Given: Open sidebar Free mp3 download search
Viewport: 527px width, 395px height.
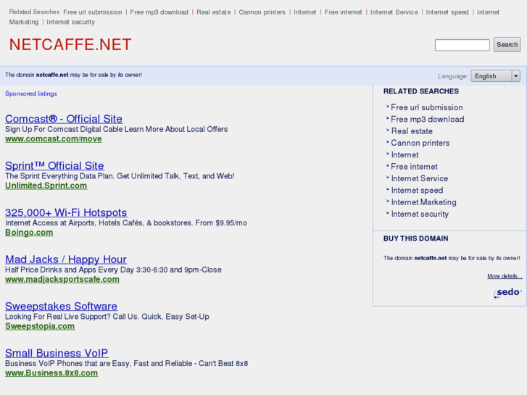Looking at the screenshot, I should click(428, 120).
